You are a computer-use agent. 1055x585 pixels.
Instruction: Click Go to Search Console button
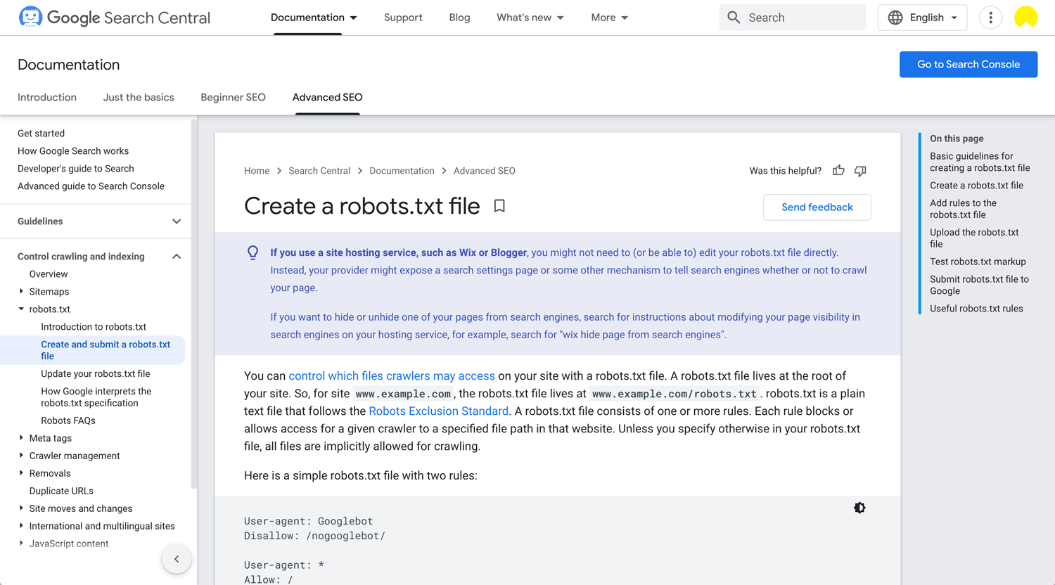coord(968,64)
